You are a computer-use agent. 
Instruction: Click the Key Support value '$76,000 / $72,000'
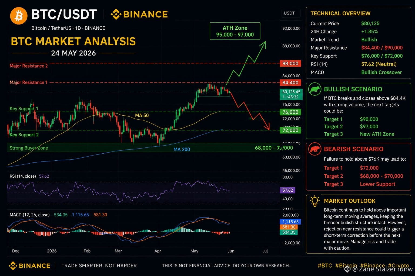[382, 56]
